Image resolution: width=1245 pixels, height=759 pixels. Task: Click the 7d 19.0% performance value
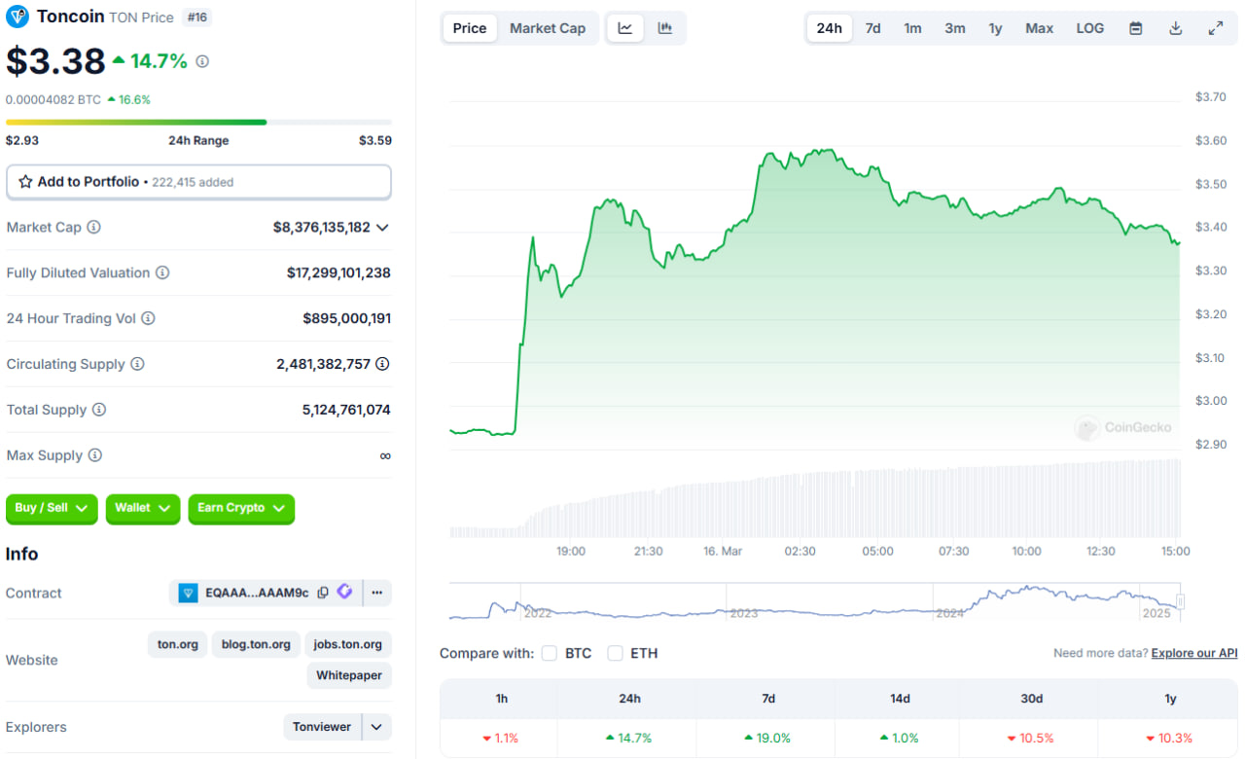pyautogui.click(x=767, y=738)
